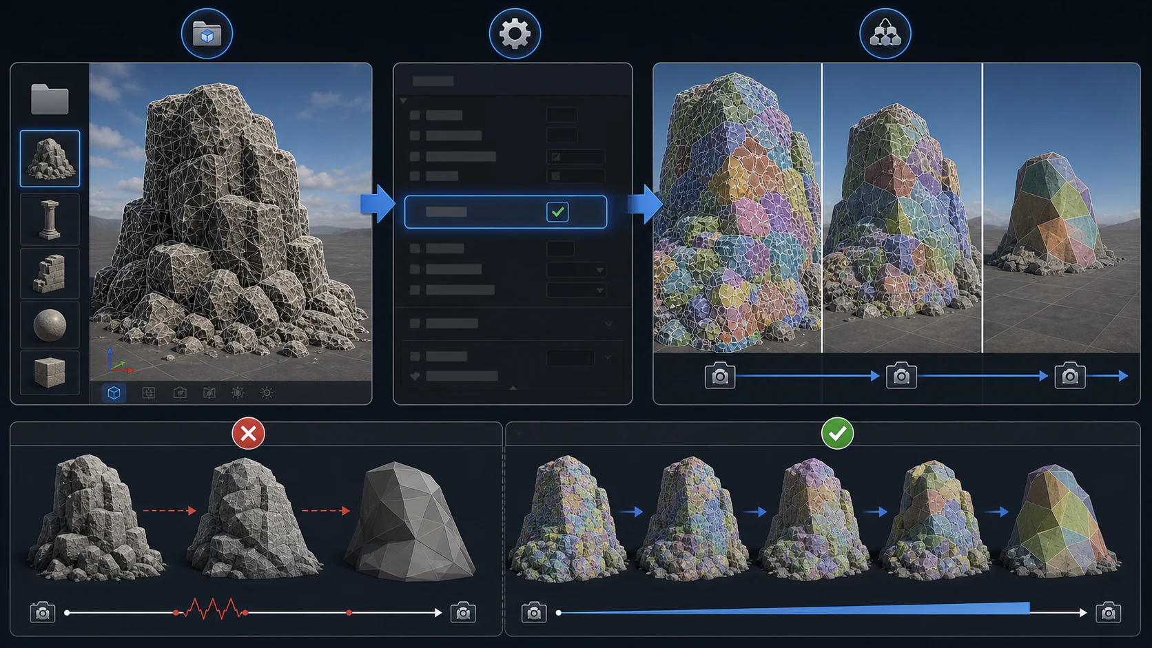Click the diamond icon in the last settings row
The width and height of the screenshot is (1152, 648).
pyautogui.click(x=415, y=376)
